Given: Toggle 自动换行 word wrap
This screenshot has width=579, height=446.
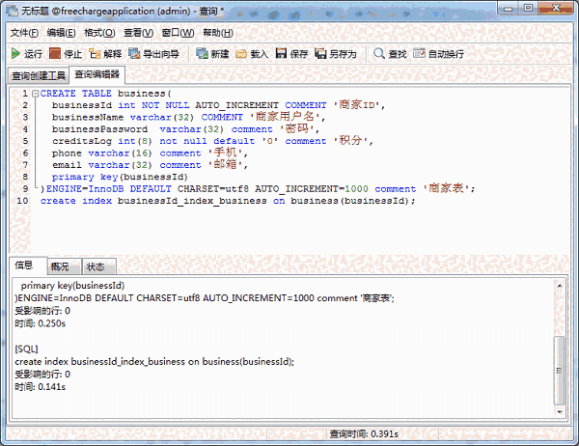Looking at the screenshot, I should coord(437,54).
